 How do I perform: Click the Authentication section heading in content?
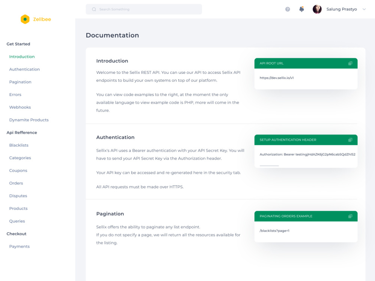[x=115, y=138]
